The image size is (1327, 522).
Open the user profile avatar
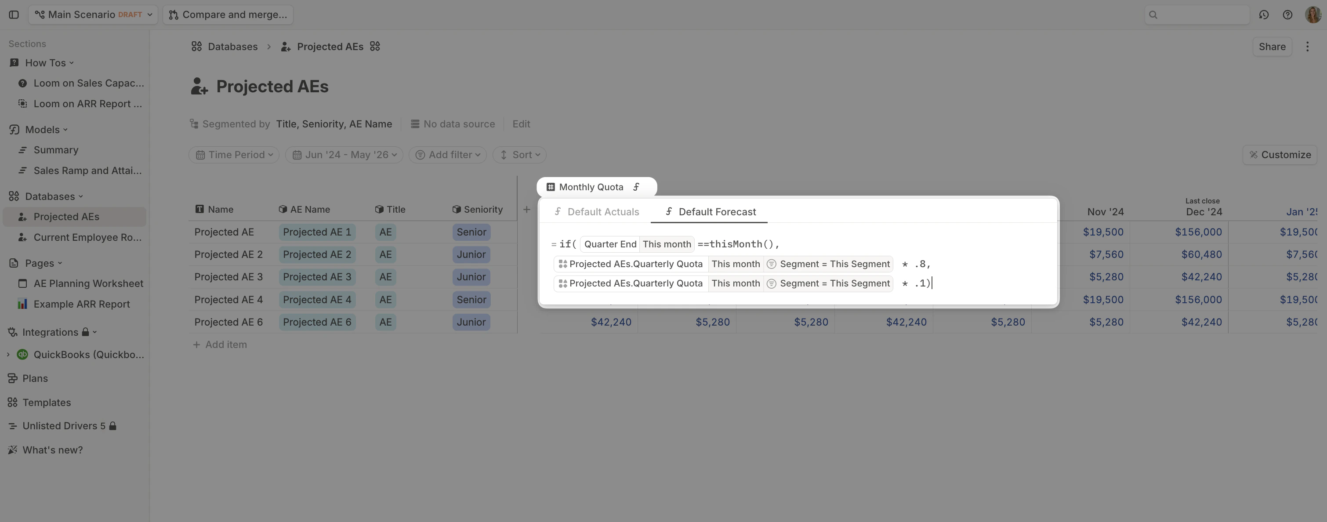[1312, 14]
